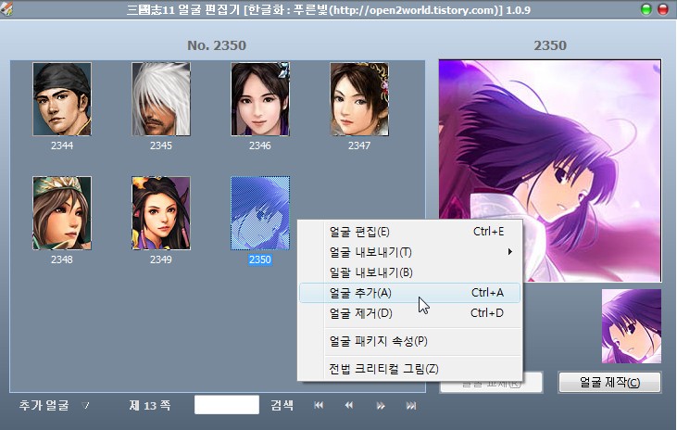Click the red close window button

click(663, 9)
